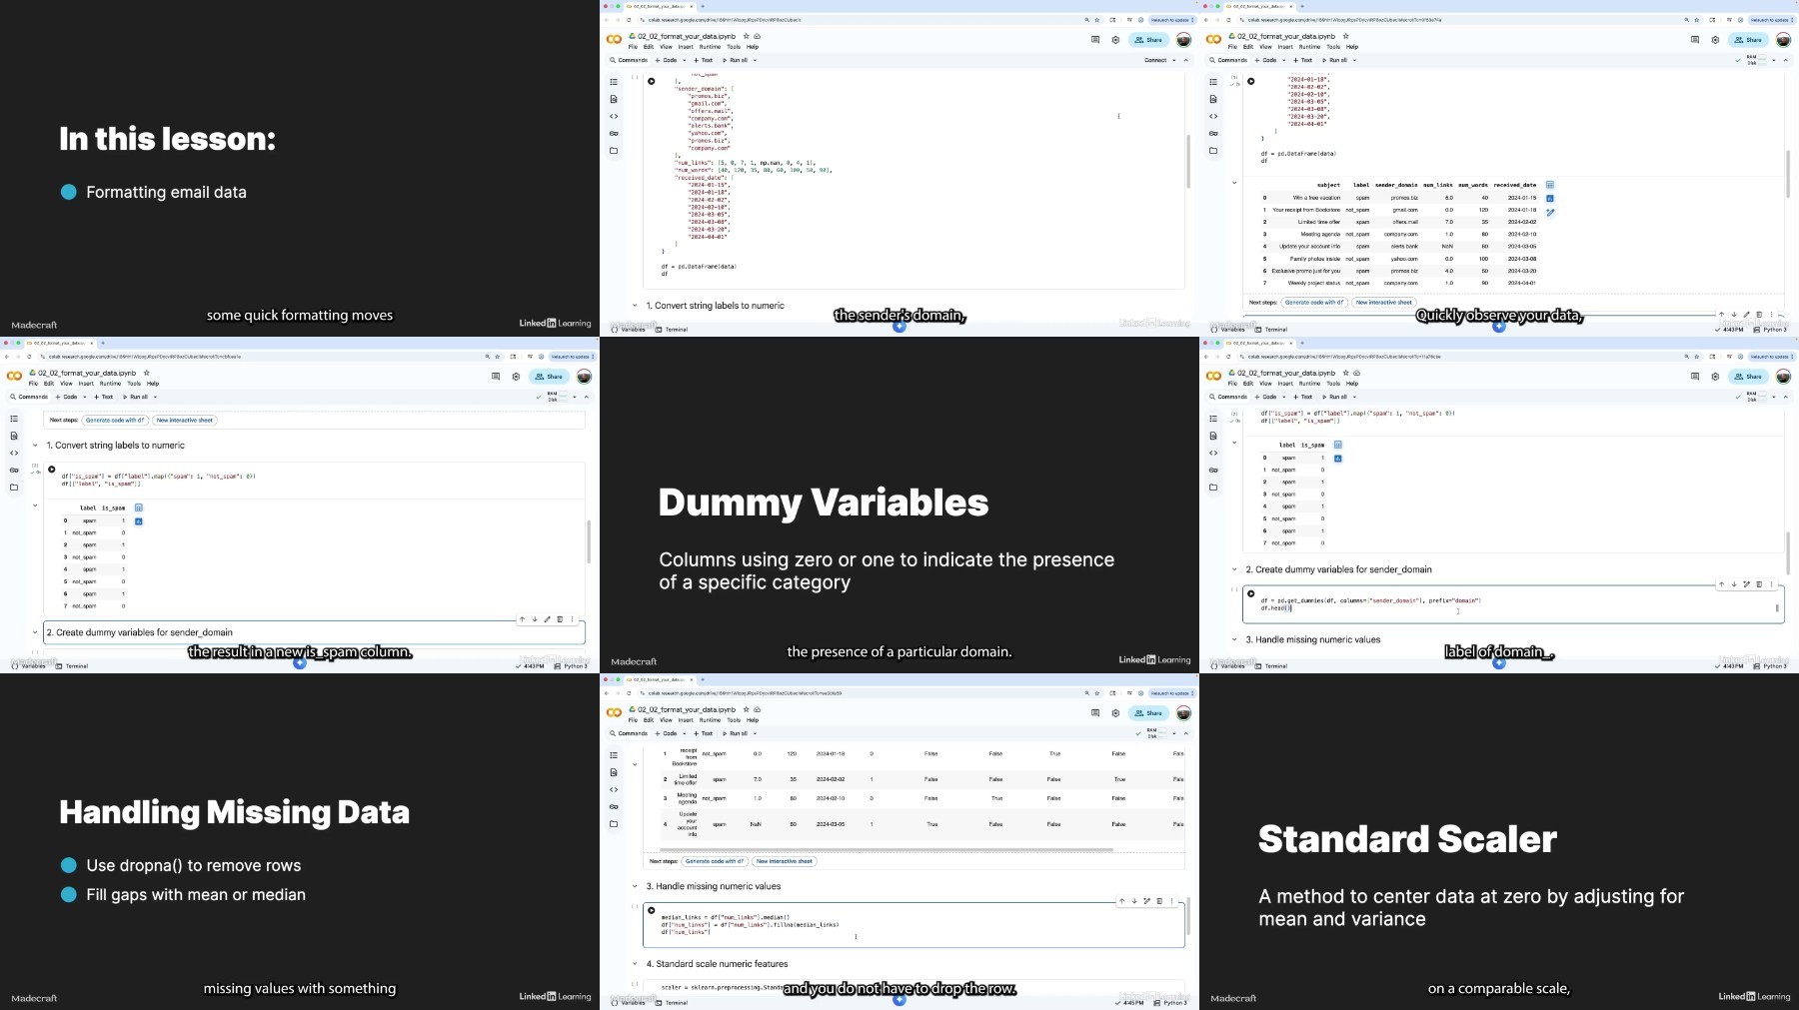Screen dimensions: 1799x1010
Task: Click the horizontal scrollbar under the dummy-variables table
Action: tap(880, 850)
